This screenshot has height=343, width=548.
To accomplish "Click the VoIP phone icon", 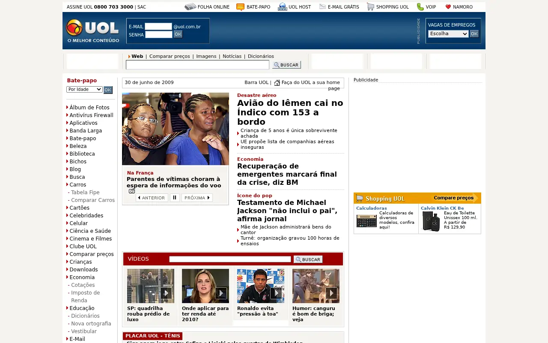I will [x=420, y=7].
